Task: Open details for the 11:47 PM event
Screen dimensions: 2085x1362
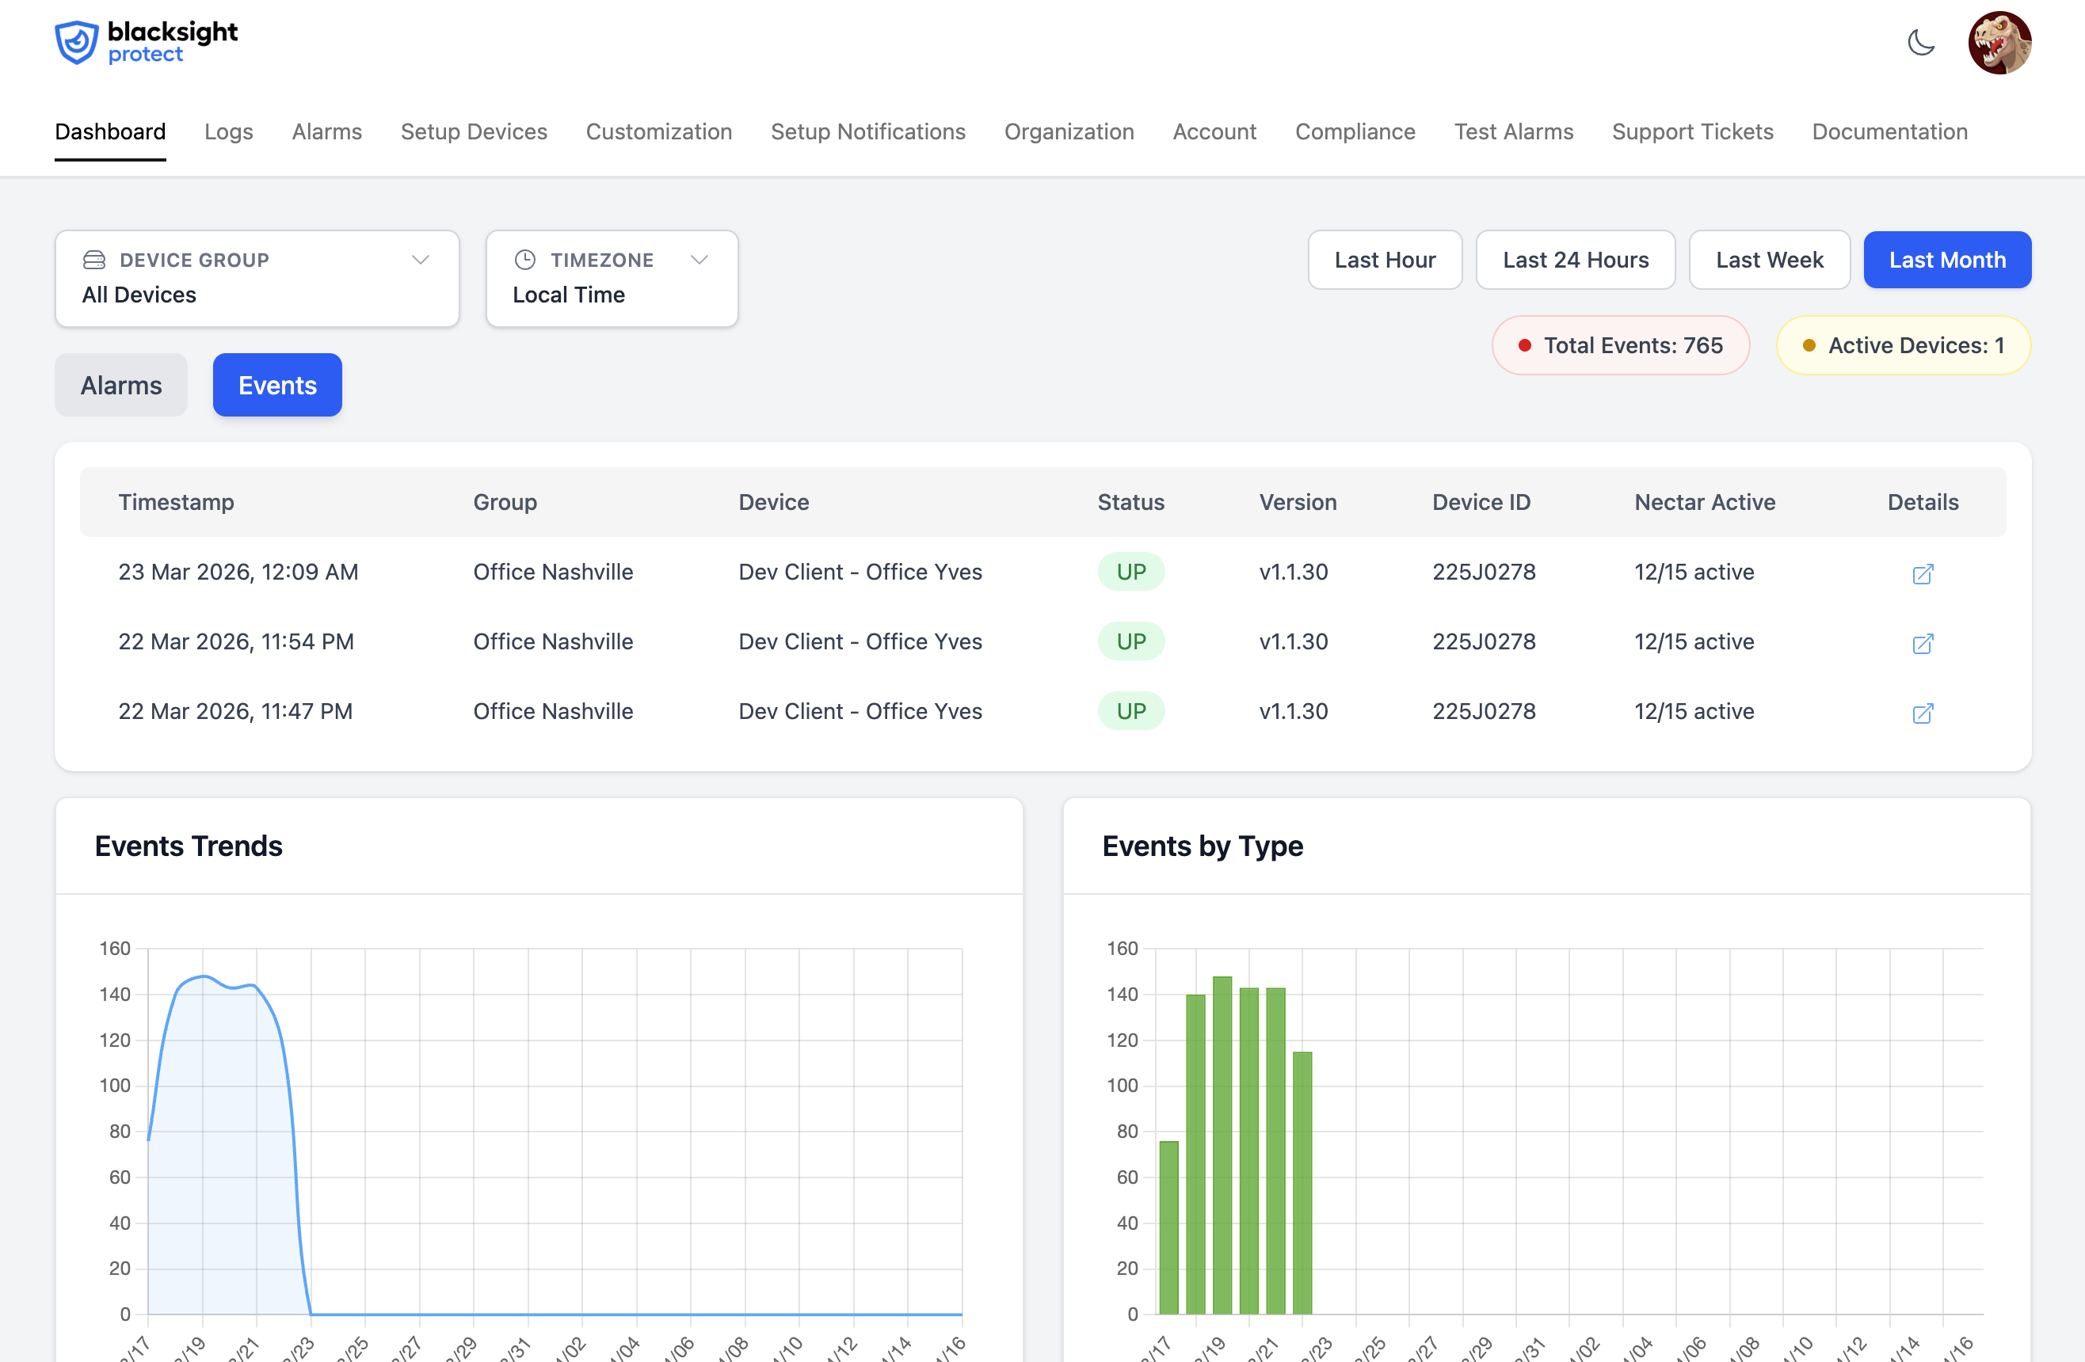Action: [x=1924, y=713]
